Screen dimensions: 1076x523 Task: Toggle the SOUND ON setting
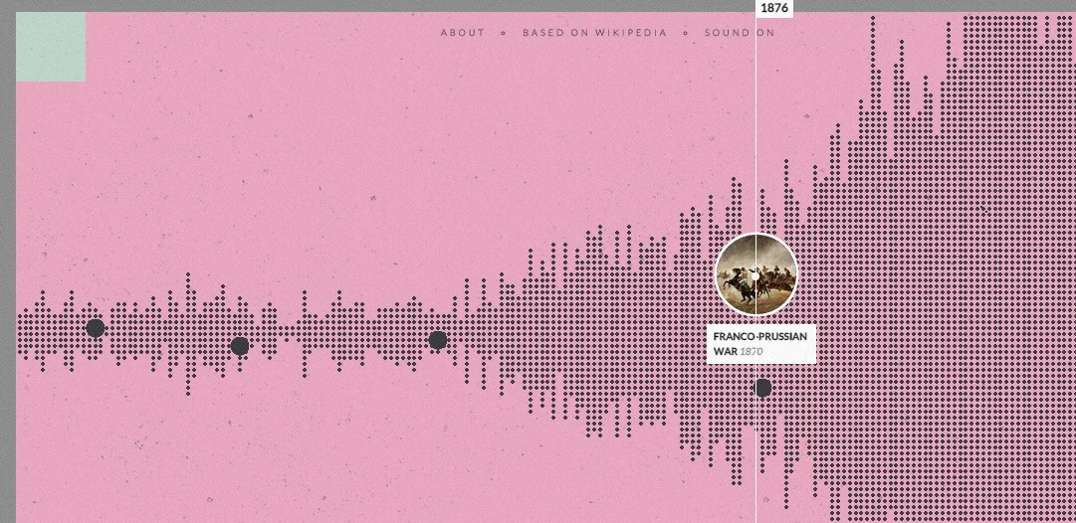click(739, 32)
